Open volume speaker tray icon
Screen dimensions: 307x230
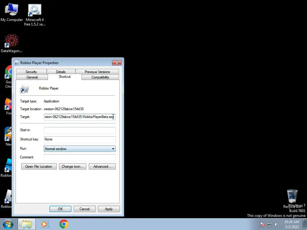[277, 224]
